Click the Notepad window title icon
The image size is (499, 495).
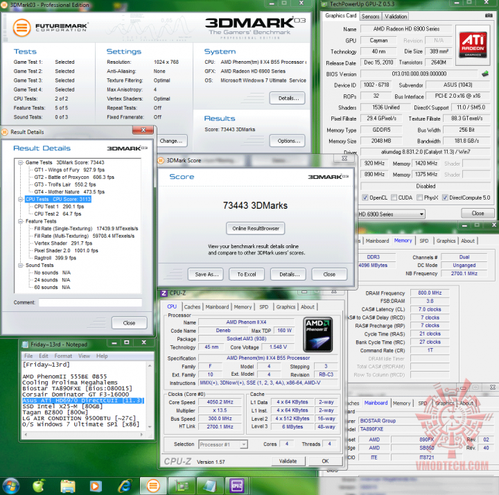coord(25,345)
